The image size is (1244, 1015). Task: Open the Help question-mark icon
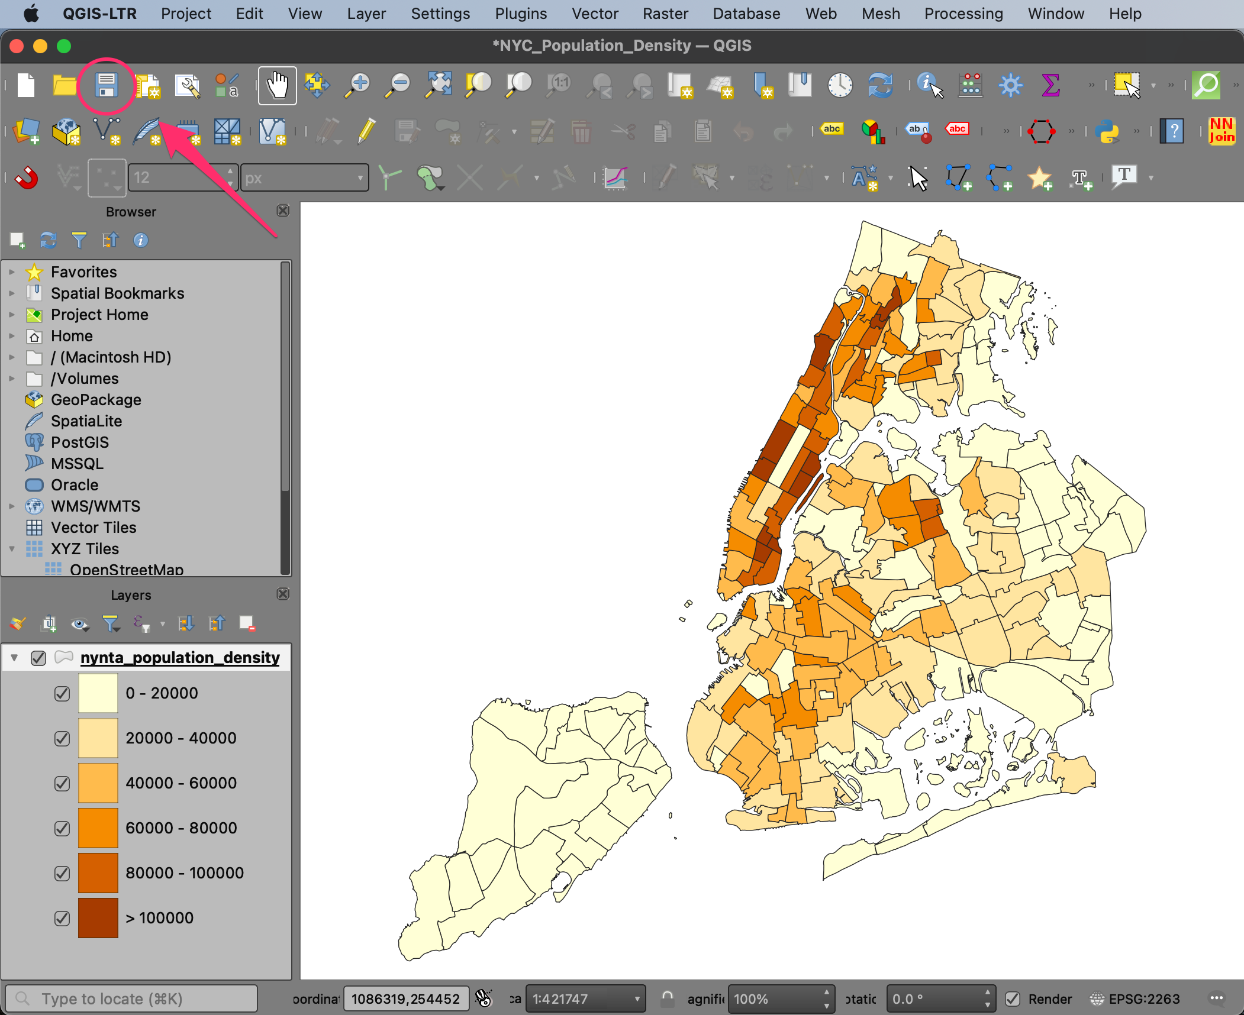click(x=1172, y=131)
